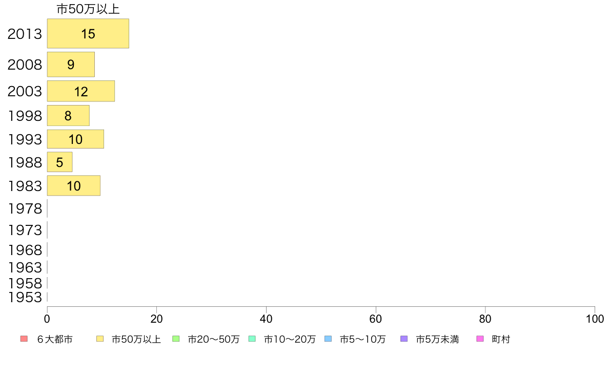Click the 2013 year axis label
The width and height of the screenshot is (609, 377).
[25, 34]
